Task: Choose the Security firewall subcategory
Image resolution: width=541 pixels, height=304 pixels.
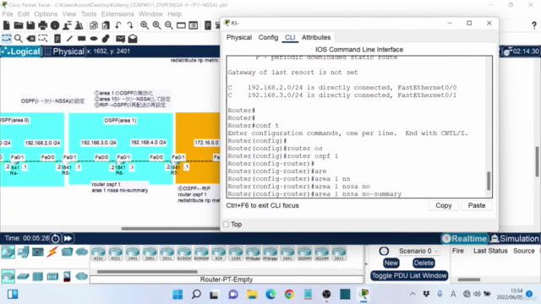Action: tap(67, 276)
